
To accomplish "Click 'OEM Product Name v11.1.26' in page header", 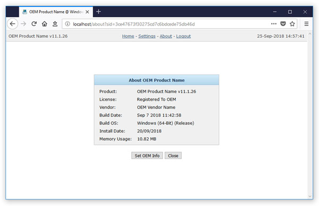I will tap(38, 36).
